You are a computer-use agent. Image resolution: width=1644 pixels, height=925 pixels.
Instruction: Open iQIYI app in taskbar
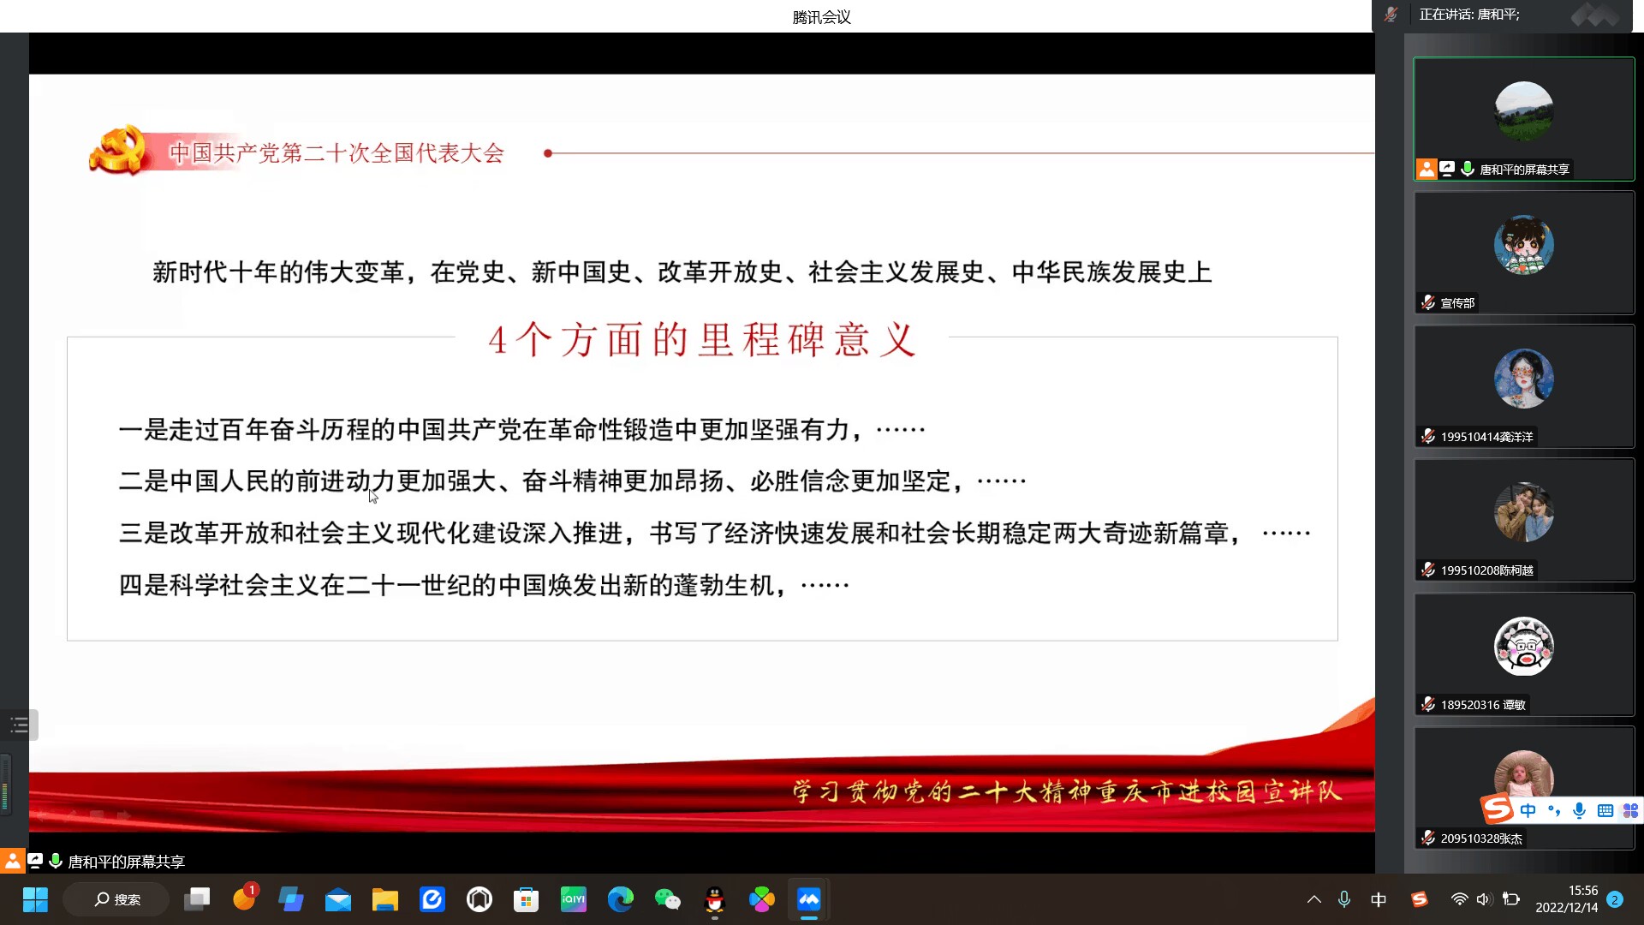coord(573,899)
